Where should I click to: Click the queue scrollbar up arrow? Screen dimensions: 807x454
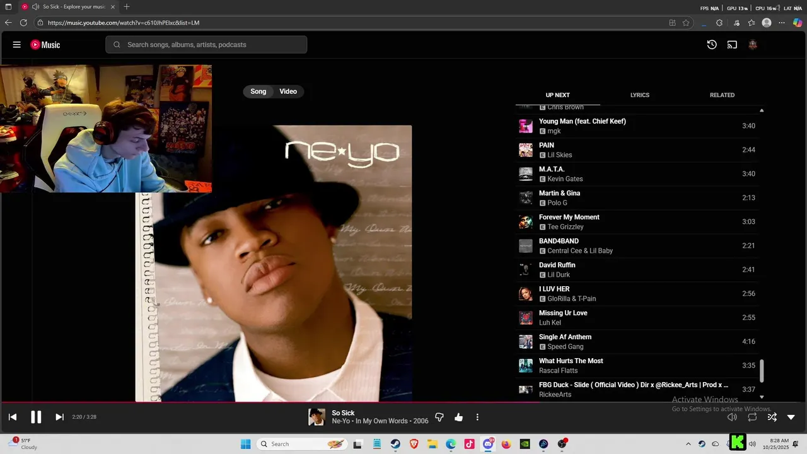click(x=762, y=110)
